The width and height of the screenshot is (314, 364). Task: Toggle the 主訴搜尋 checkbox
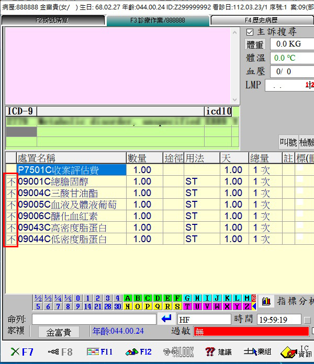pos(250,32)
